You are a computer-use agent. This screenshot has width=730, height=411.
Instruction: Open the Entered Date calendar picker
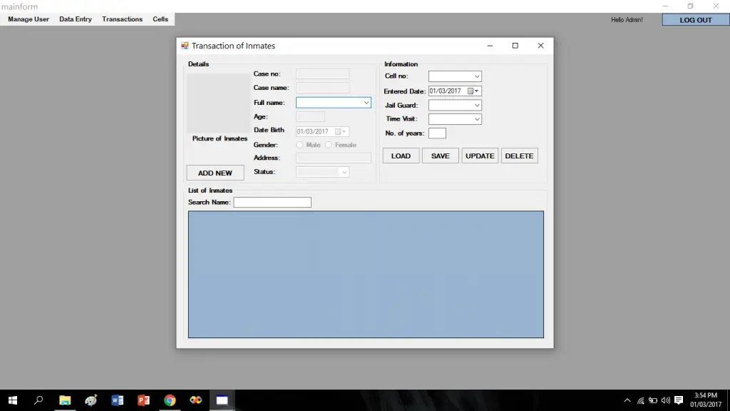point(475,91)
